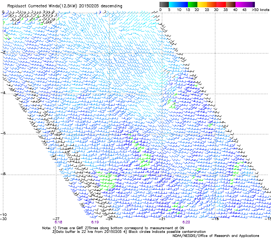This screenshot has width=271, height=238.
Task: Click legend tick label '25'
Action: [207, 10]
